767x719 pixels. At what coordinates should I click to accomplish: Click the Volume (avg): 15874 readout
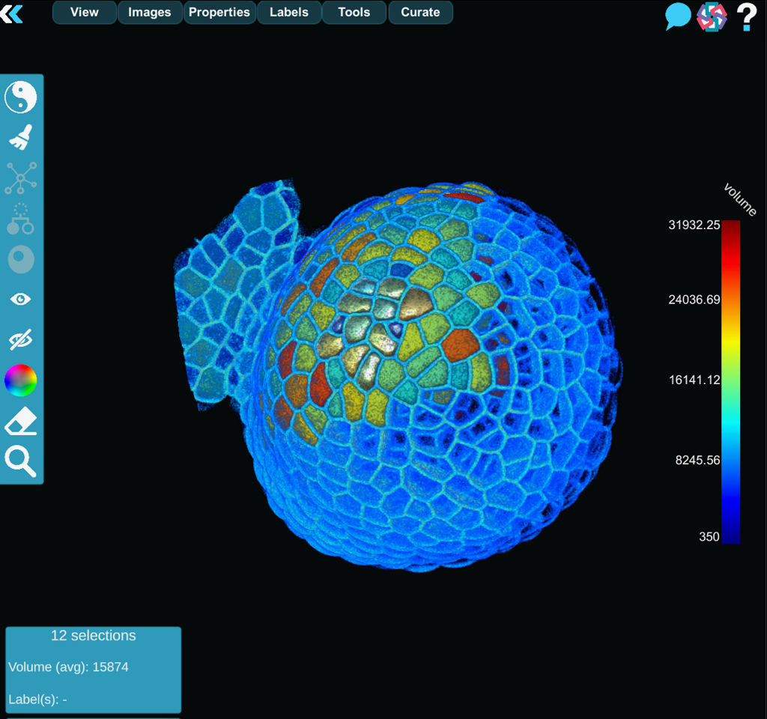pos(68,667)
